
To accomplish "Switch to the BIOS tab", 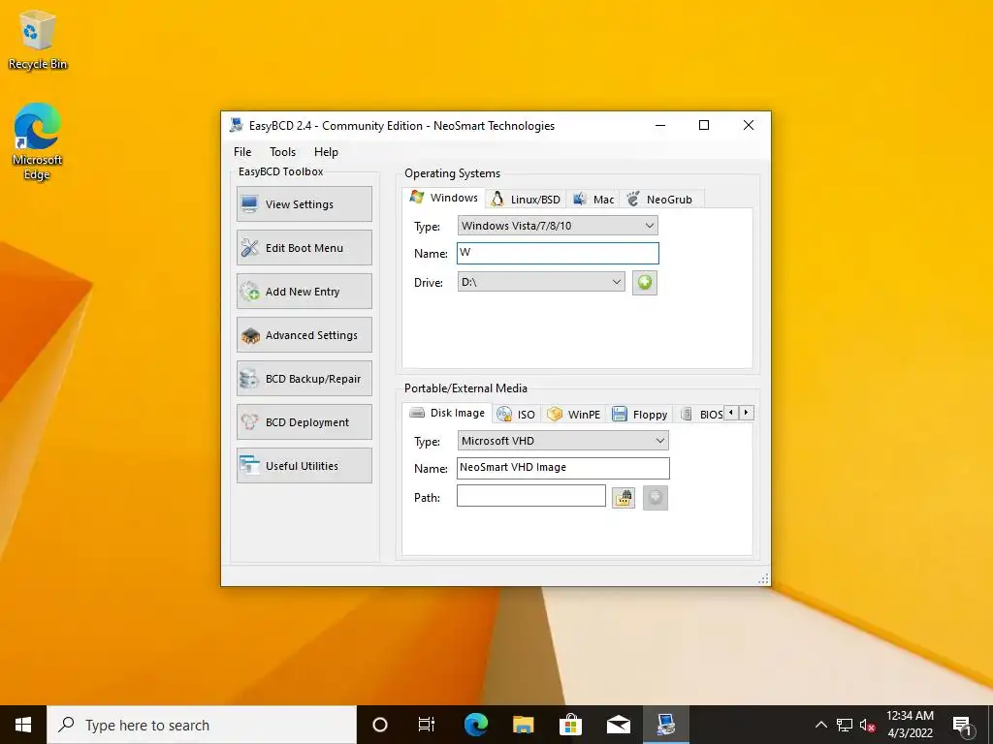I will click(x=701, y=415).
